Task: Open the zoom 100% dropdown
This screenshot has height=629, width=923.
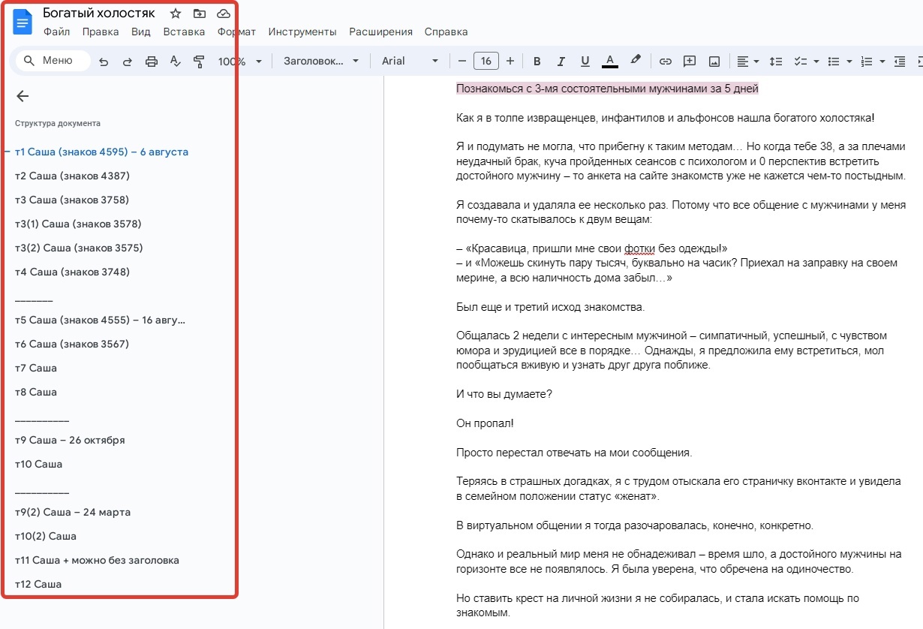Action: click(240, 62)
